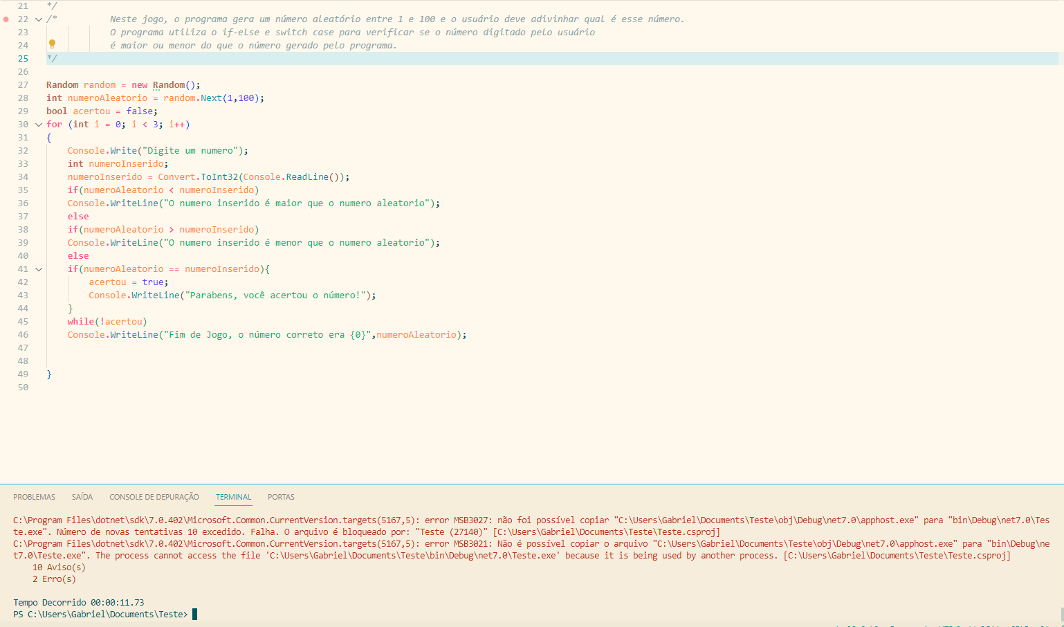The image size is (1064, 627).
Task: Open the lightbulb quick-fix on line 24
Action: click(52, 44)
